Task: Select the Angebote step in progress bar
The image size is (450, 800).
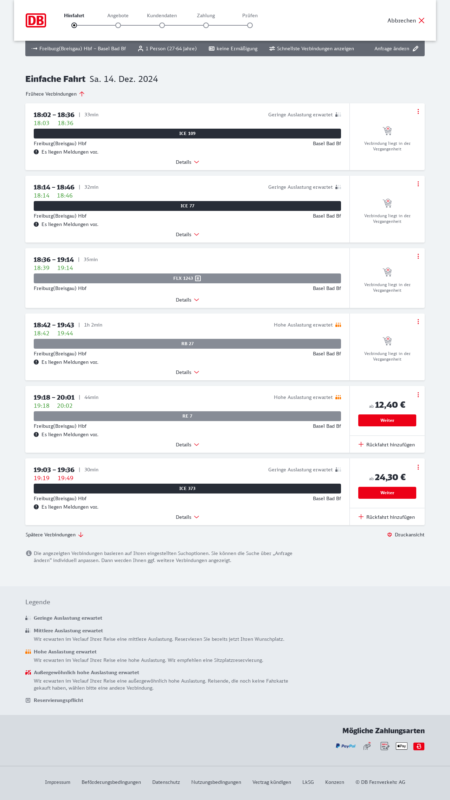Action: (x=118, y=25)
